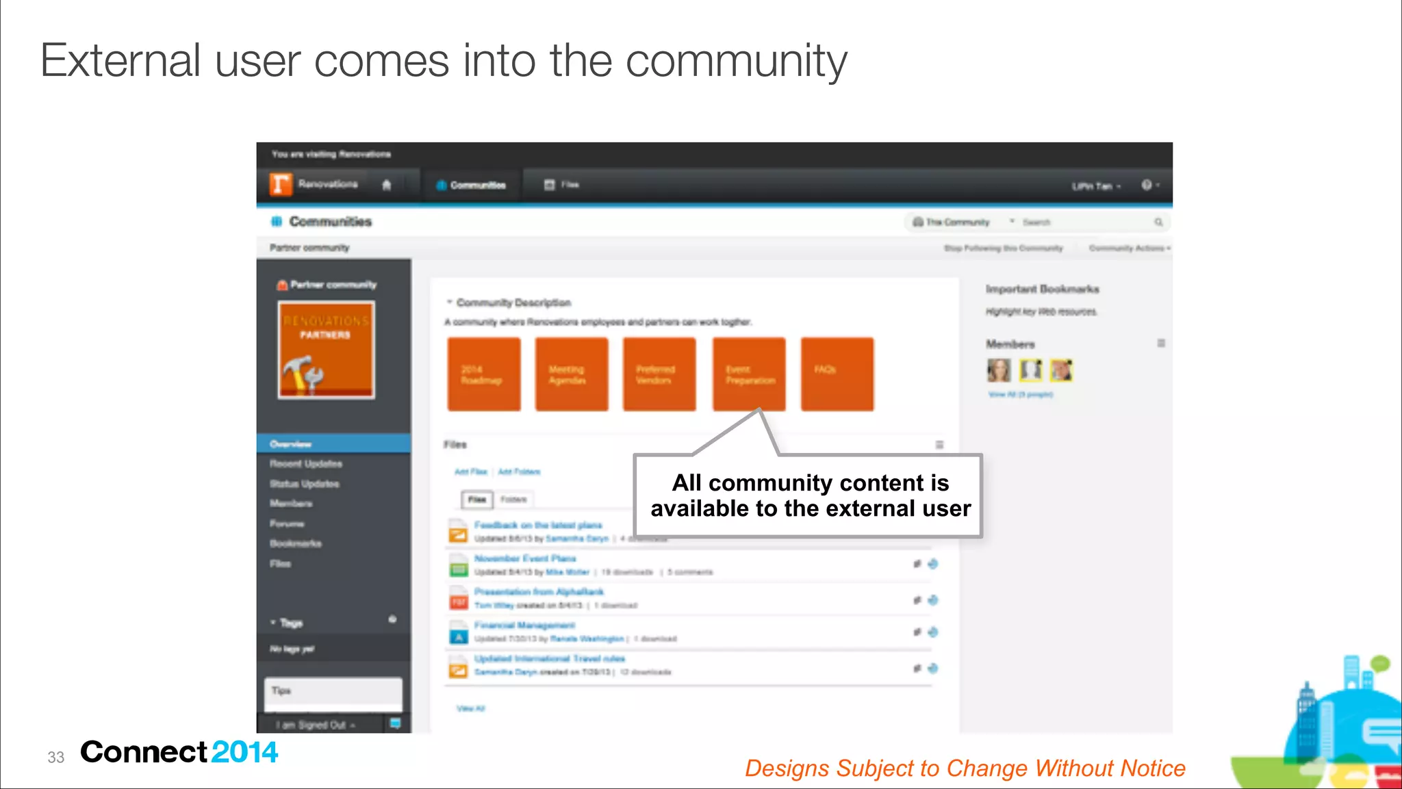This screenshot has width=1402, height=789.
Task: Switch to the Folders sub-tab
Action: [x=513, y=500]
